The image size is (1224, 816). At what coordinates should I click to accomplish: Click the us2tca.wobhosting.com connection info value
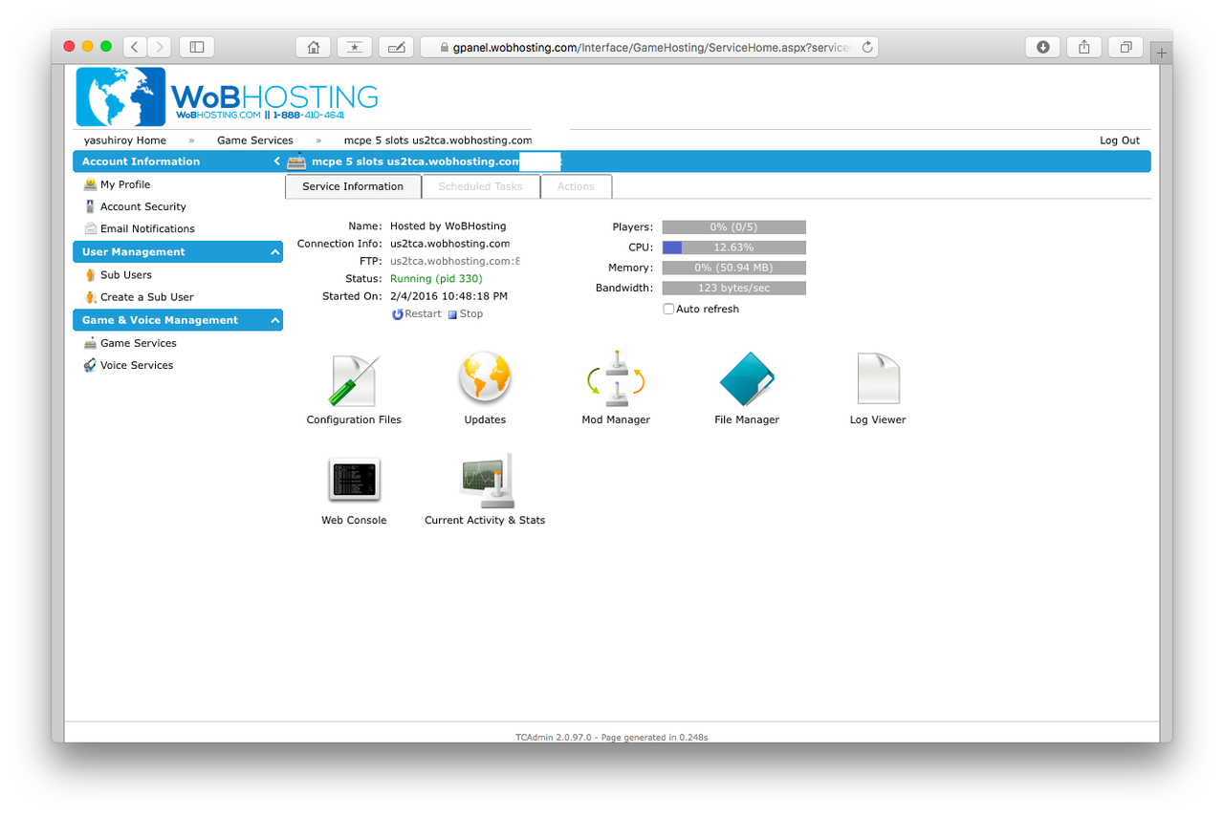click(x=450, y=244)
